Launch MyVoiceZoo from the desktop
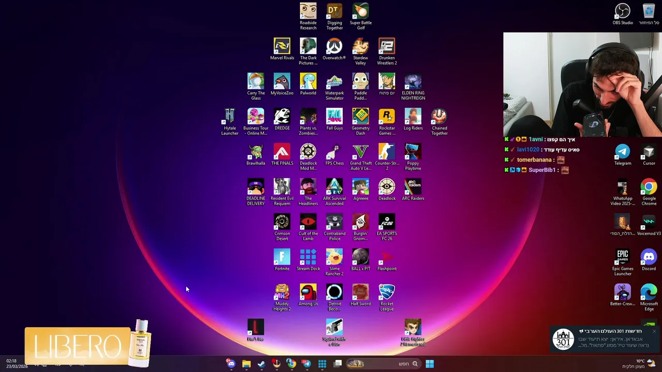Viewport: 662px width, 372px height. coord(282,84)
